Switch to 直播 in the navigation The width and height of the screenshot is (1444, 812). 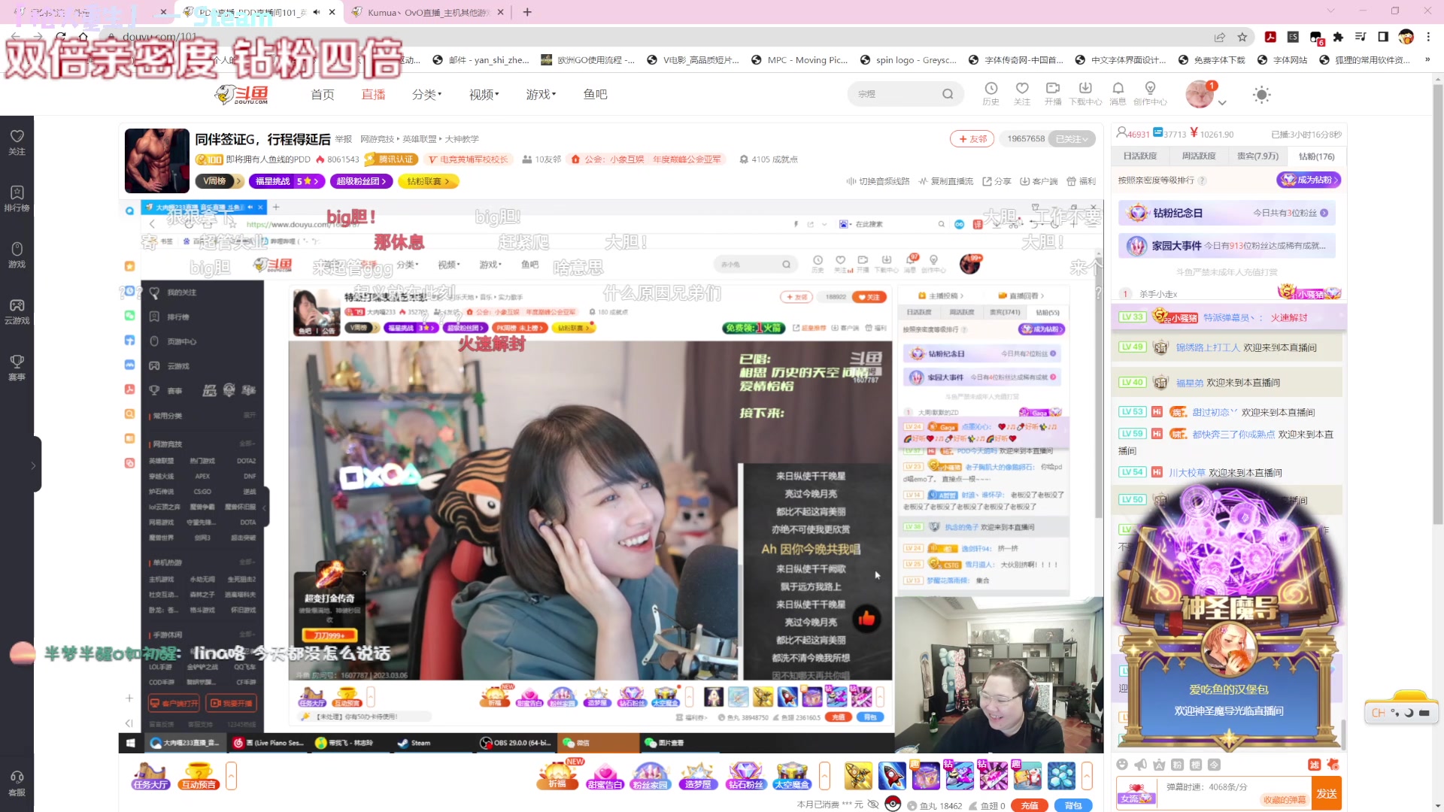373,94
